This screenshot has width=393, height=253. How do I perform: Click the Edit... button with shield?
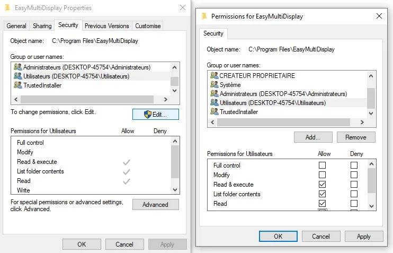pyautogui.click(x=156, y=115)
